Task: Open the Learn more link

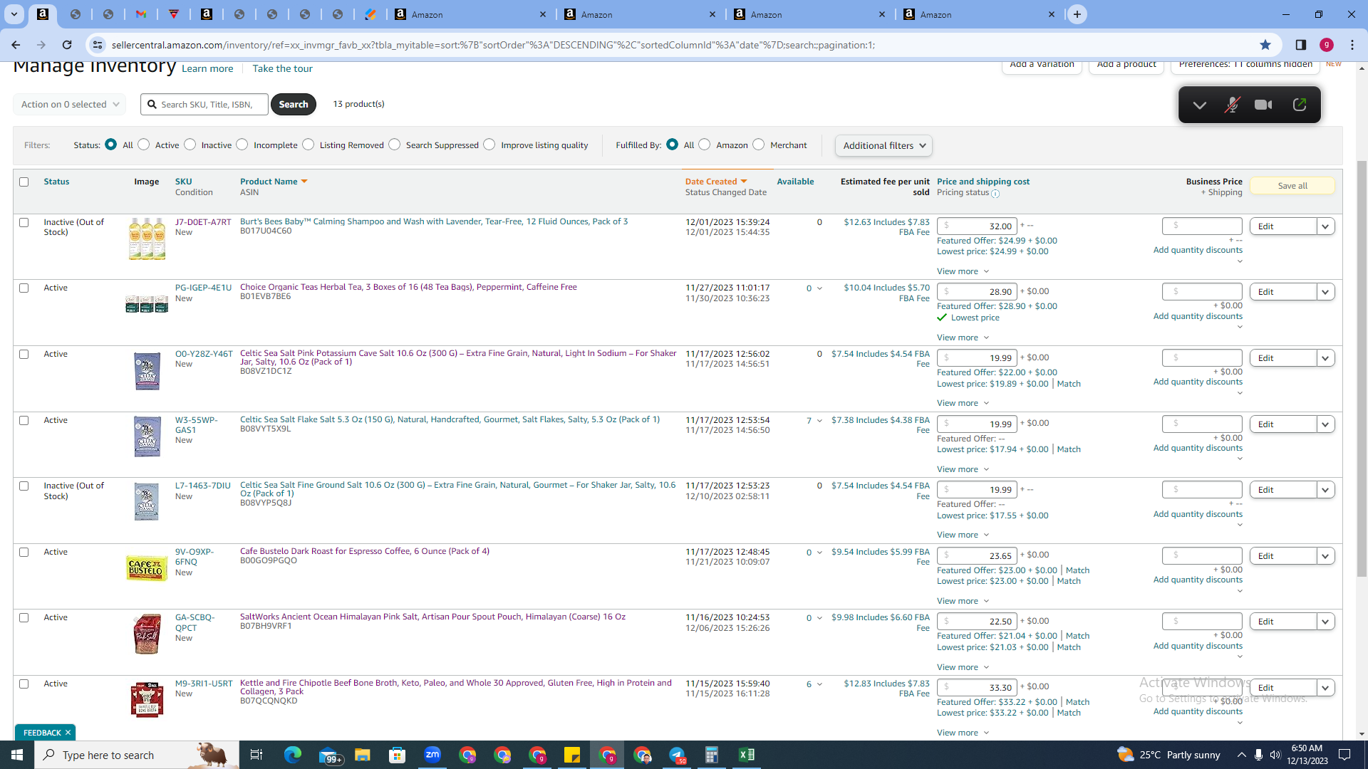Action: pyautogui.click(x=207, y=68)
